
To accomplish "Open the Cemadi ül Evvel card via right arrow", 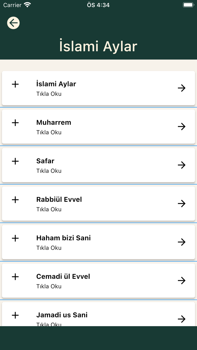I will (182, 281).
